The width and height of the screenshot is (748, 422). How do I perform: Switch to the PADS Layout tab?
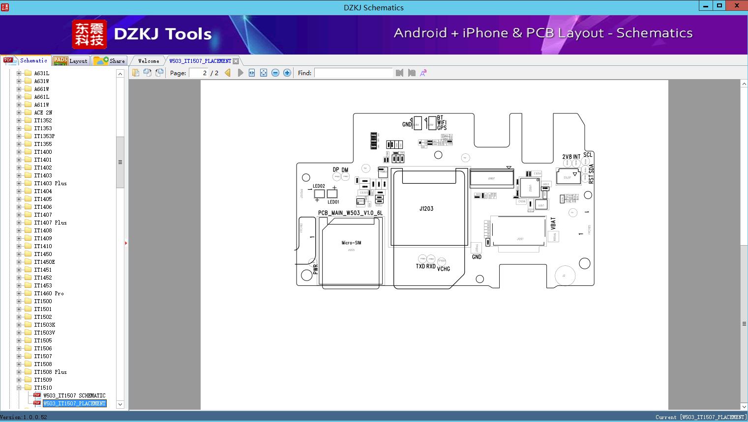pyautogui.click(x=70, y=61)
